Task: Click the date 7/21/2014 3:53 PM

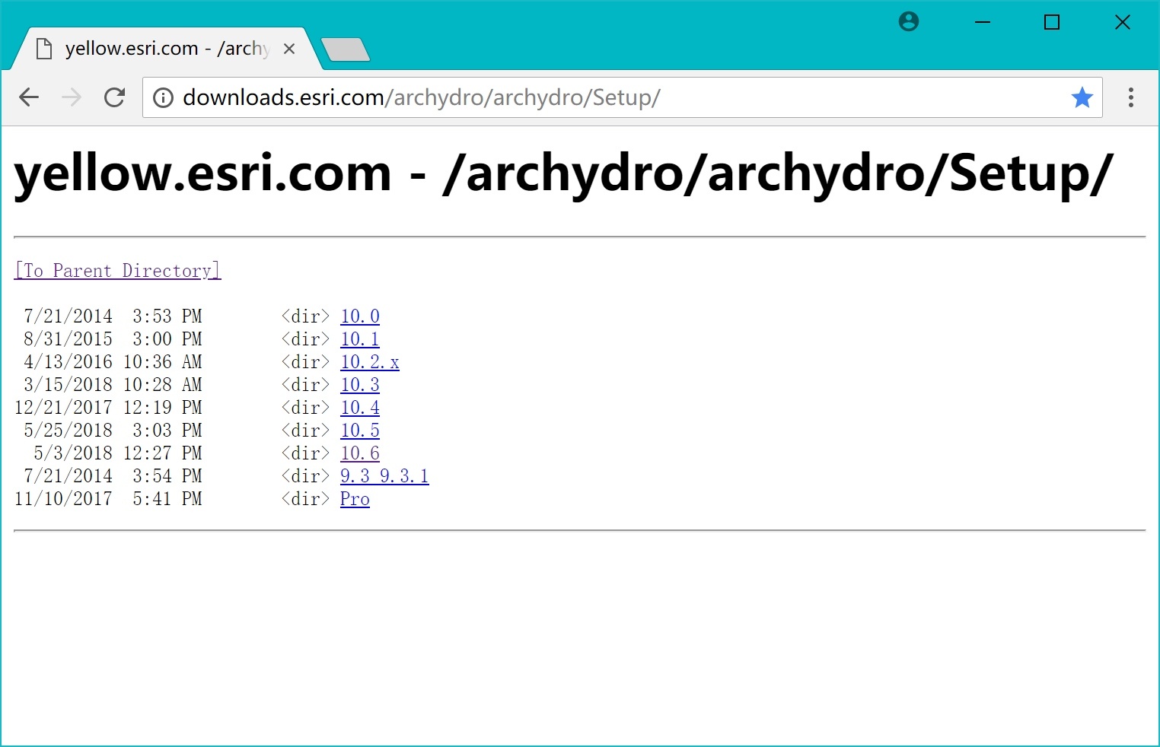Action: point(113,316)
